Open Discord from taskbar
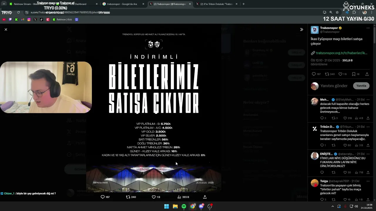The image size is (376, 211). (201, 206)
